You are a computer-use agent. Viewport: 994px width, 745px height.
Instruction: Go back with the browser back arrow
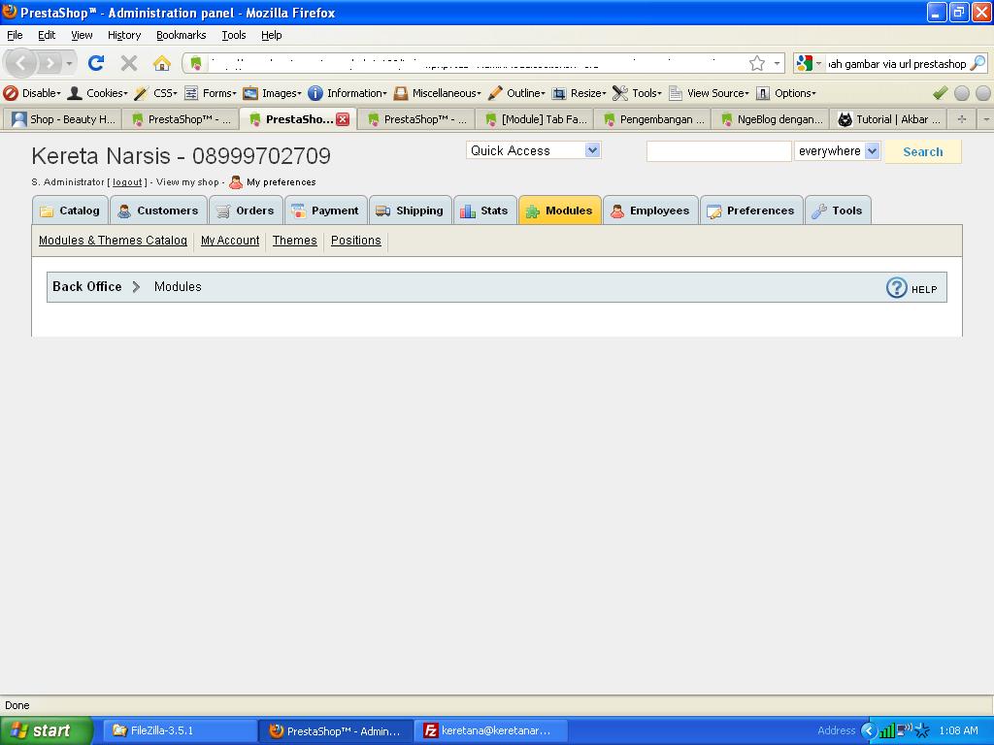click(x=20, y=63)
